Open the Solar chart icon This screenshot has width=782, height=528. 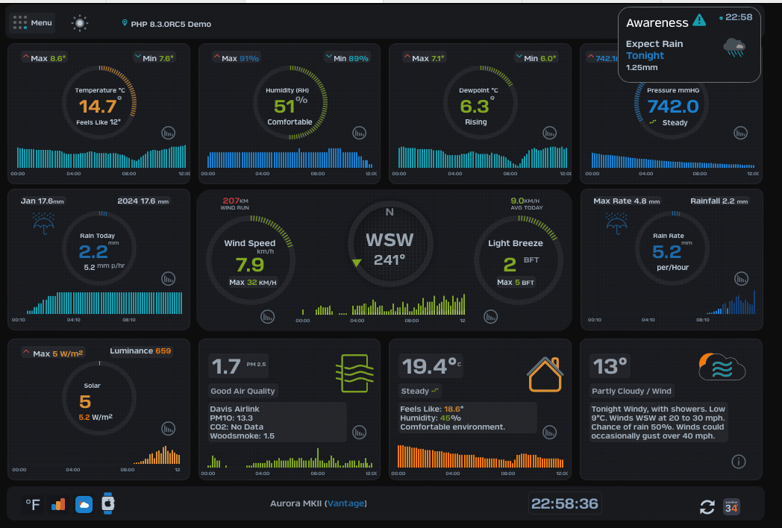pos(168,428)
